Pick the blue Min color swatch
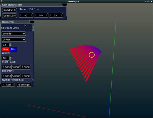Screen dimensions: 153x118 pyautogui.click(x=13, y=49)
